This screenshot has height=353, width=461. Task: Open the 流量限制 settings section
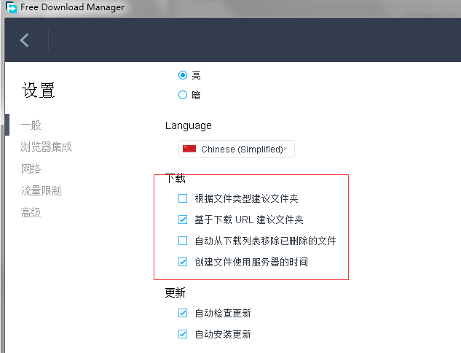tap(41, 190)
